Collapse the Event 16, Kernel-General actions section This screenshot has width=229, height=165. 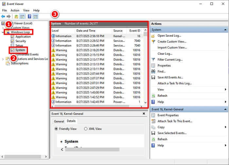tap(225, 109)
